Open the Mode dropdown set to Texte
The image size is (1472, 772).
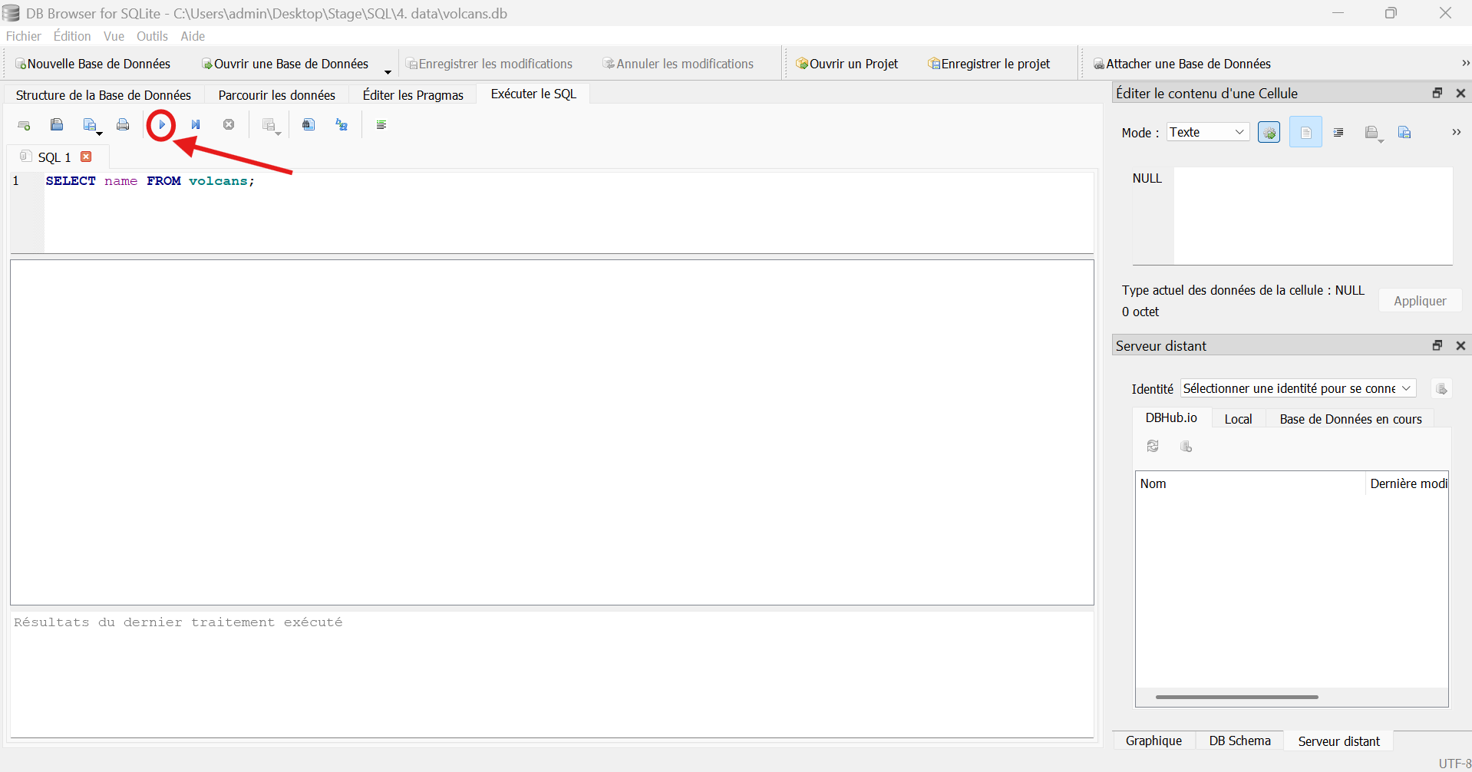coord(1207,131)
